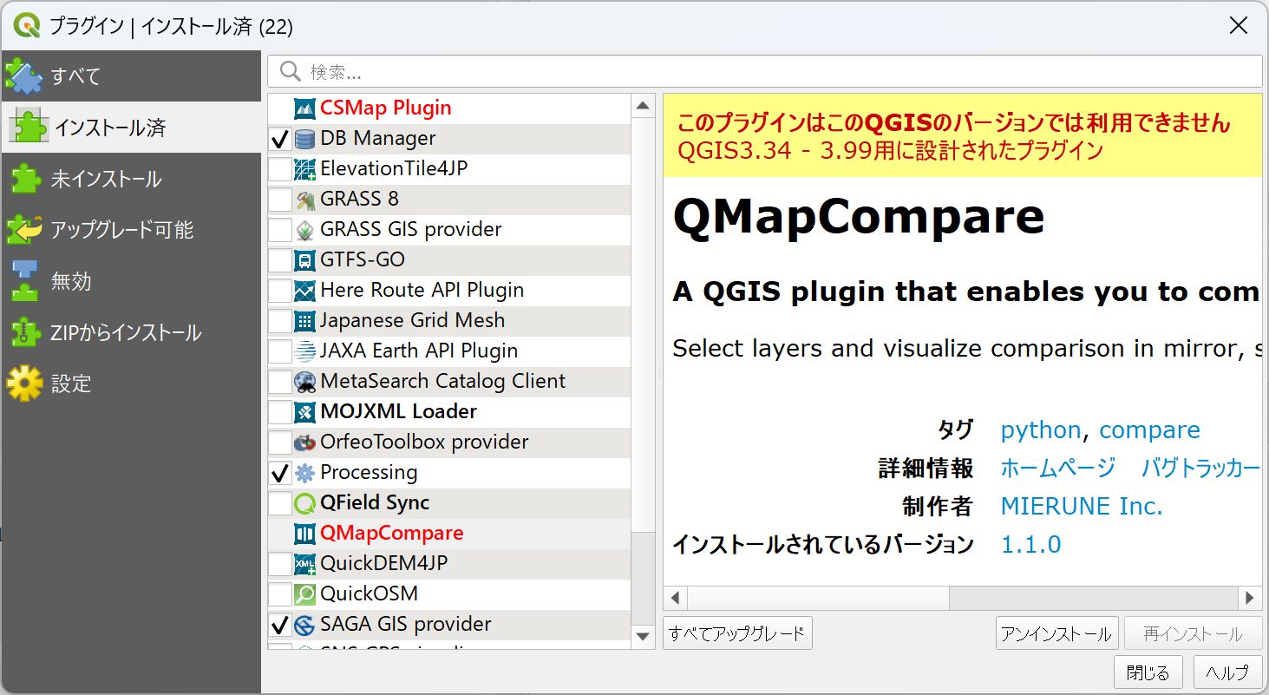Click the CSMap Plugin icon
This screenshot has width=1269, height=695.
(x=304, y=108)
